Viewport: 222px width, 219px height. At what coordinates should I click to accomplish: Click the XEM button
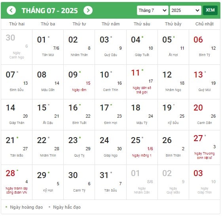[x=210, y=10]
